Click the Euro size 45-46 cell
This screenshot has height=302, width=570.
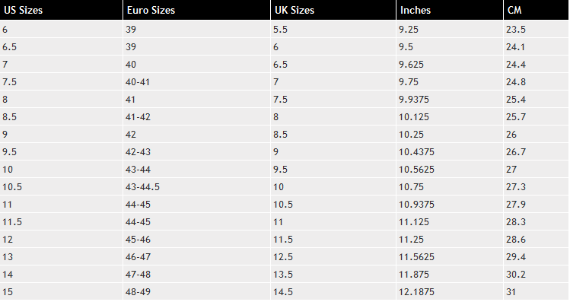point(196,239)
